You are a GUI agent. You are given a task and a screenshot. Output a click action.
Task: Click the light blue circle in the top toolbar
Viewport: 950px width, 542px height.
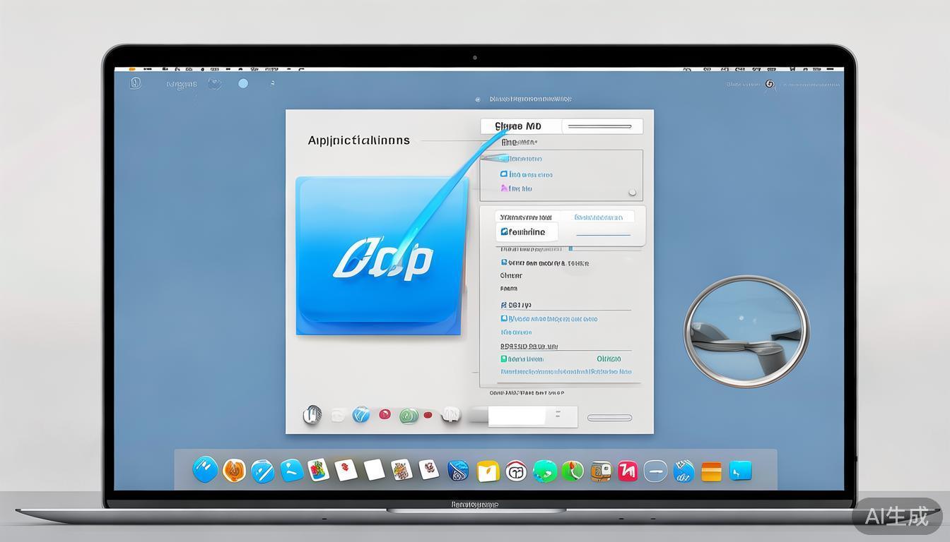(243, 83)
